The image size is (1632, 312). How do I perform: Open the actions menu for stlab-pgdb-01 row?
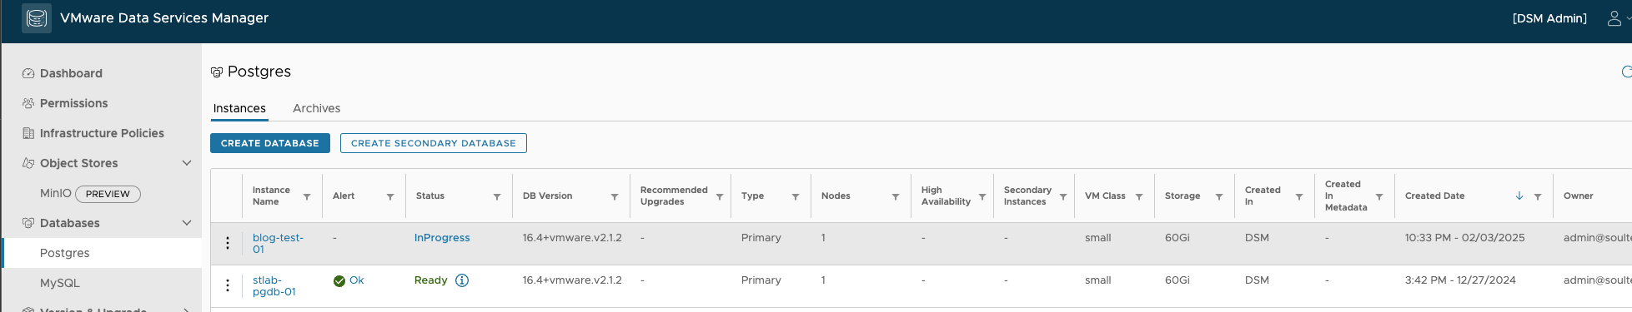pos(227,285)
